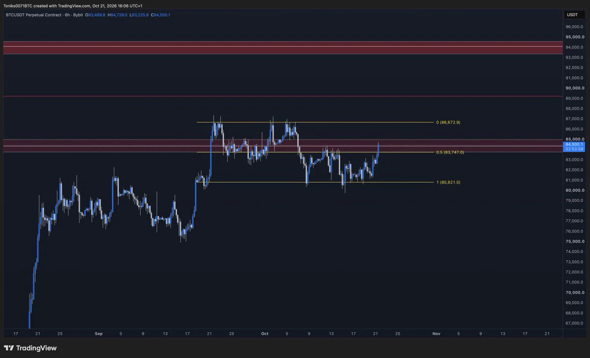This screenshot has height=358, width=590.
Task: Click the Toniks0071BTC attribution text at top
Action: (x=73, y=6)
